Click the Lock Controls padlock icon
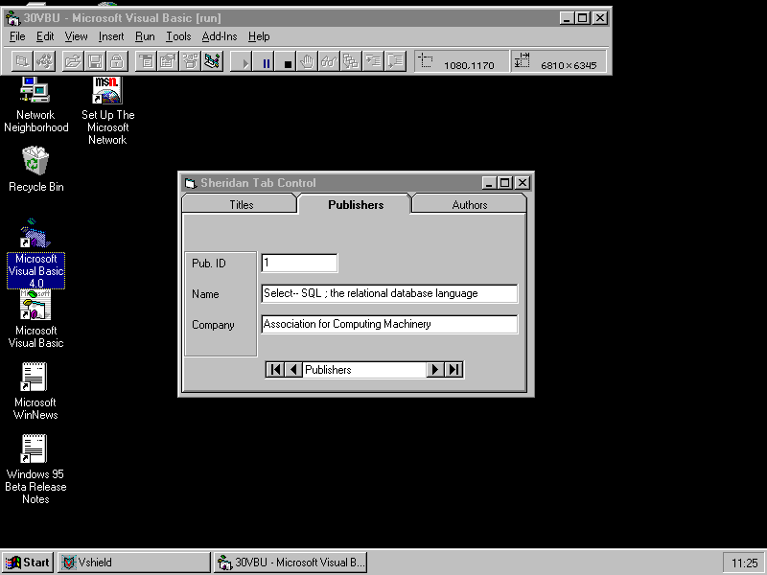 (x=117, y=62)
